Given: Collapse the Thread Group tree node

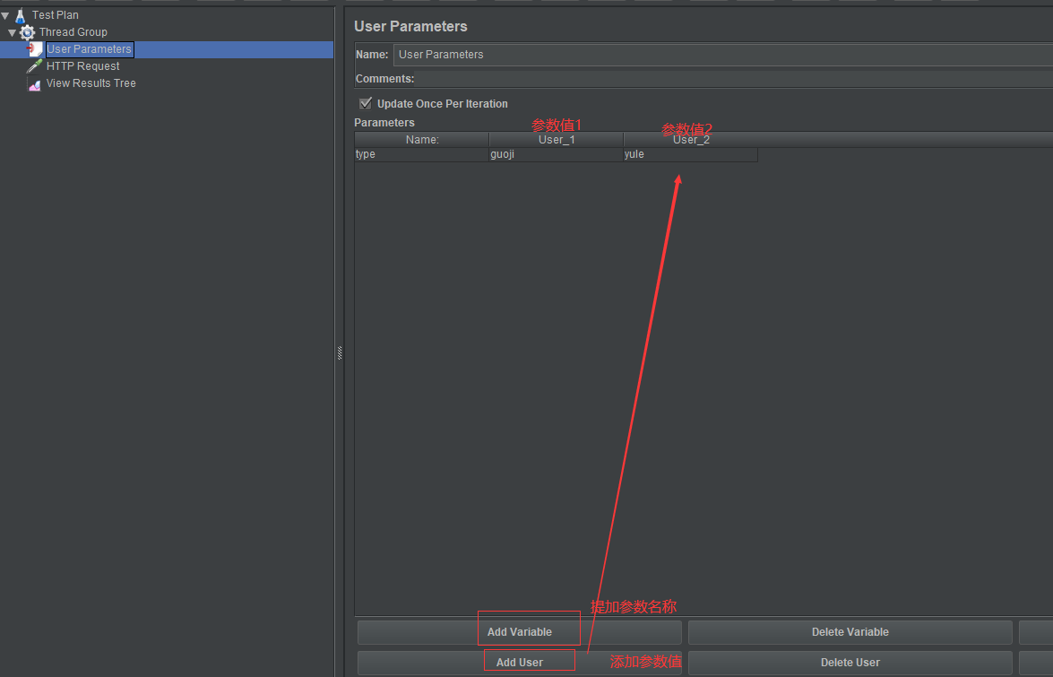Looking at the screenshot, I should pyautogui.click(x=13, y=31).
